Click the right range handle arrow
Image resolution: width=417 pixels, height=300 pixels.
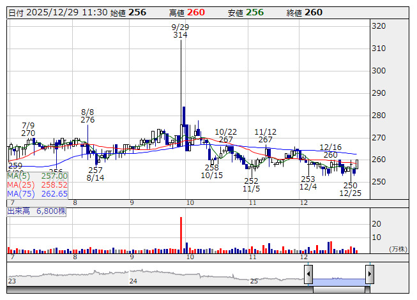point(369,274)
